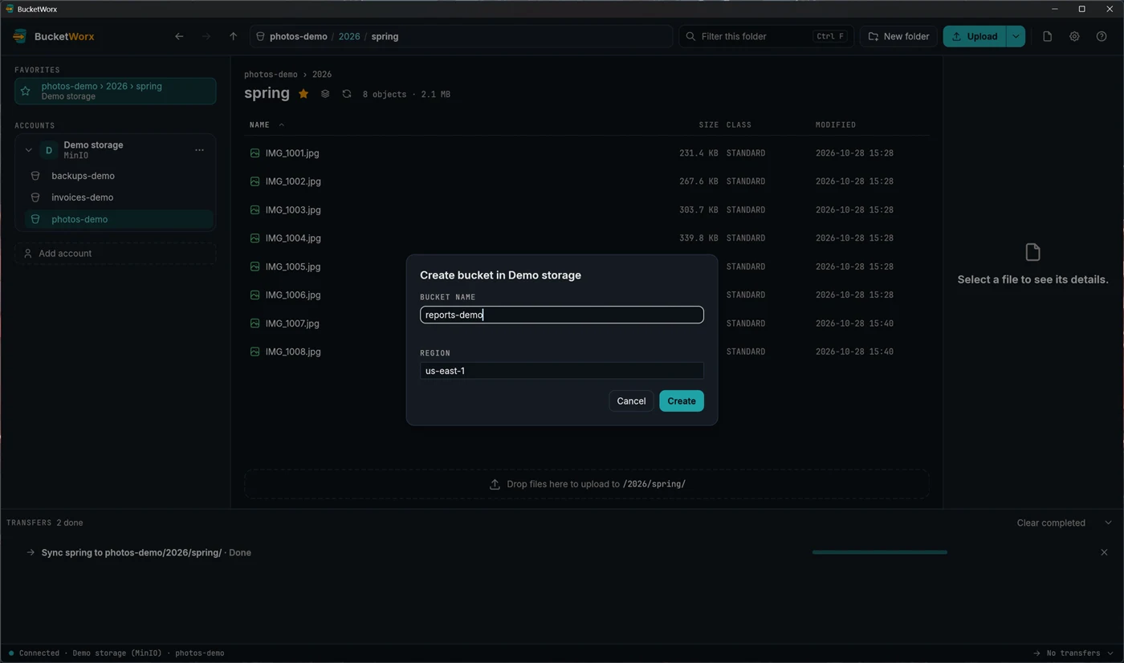Click the image icon for IMG_1003.jpg
Viewport: 1124px width, 663px height.
(255, 209)
